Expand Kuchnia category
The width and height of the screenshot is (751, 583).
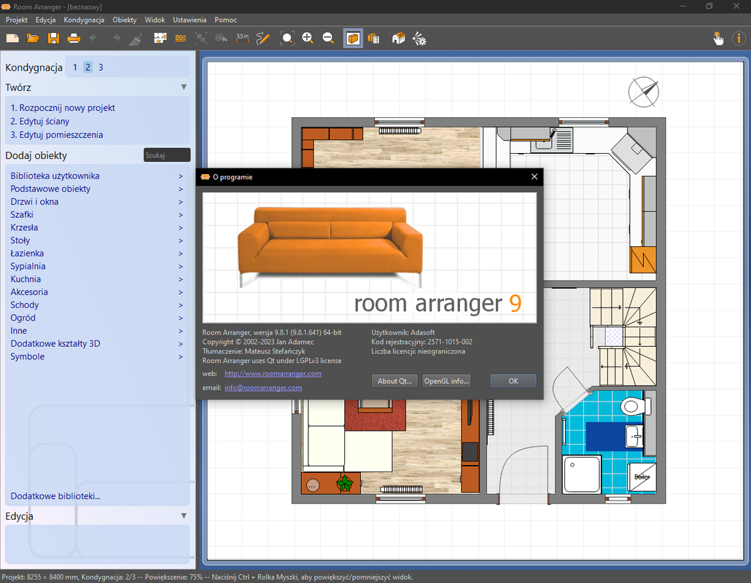97,279
